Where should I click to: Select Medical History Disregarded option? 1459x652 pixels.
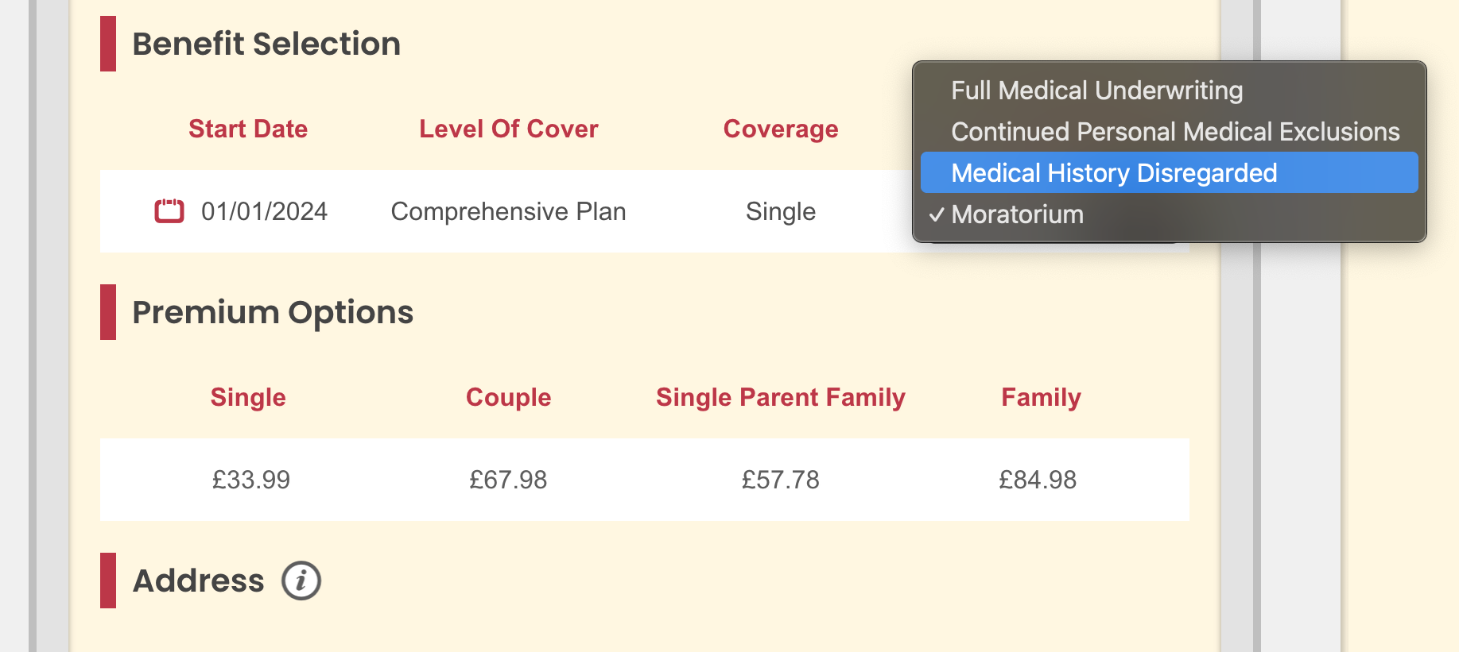1113,173
